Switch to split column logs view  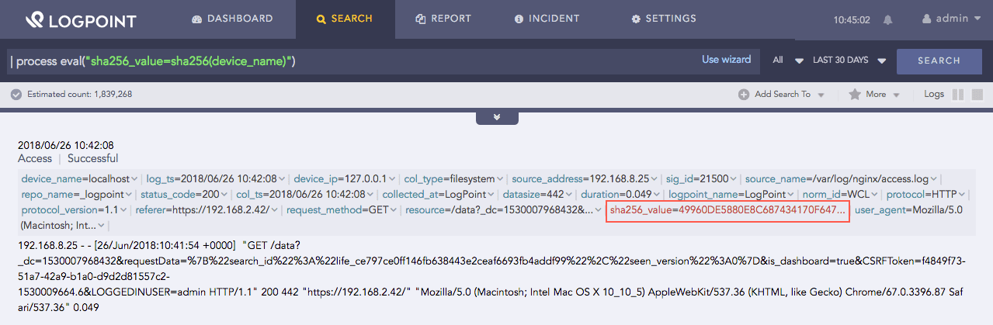[x=957, y=94]
